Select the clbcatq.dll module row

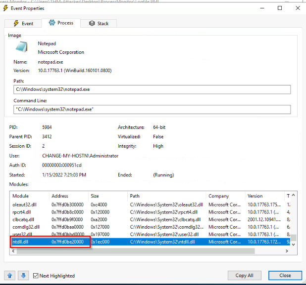tap(150, 219)
